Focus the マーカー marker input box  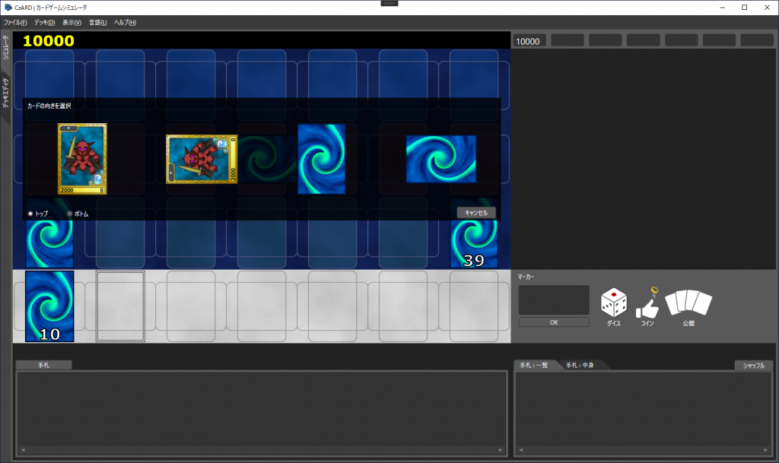coord(554,300)
